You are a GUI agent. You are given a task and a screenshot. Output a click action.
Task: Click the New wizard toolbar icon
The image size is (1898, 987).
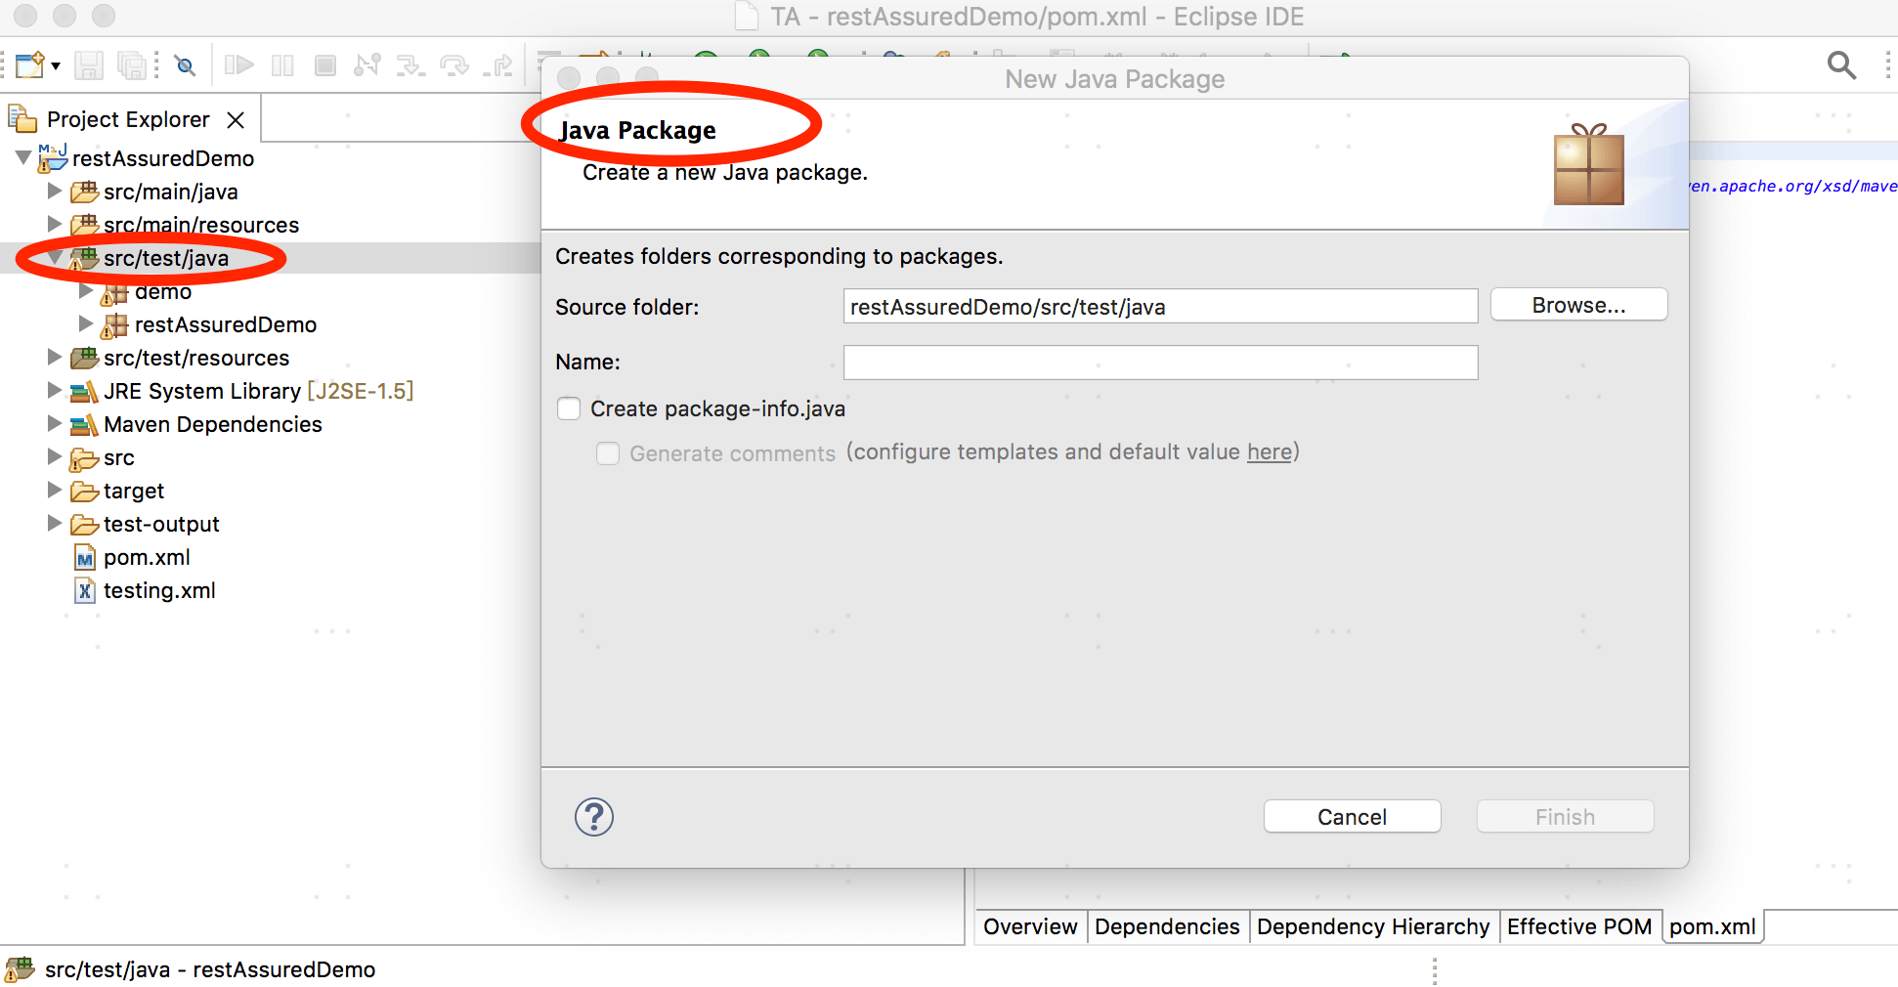29,65
